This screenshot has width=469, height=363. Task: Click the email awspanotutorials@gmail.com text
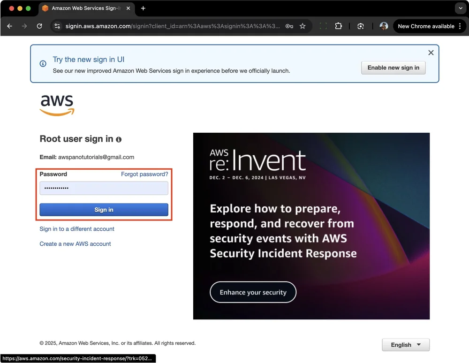coord(96,157)
